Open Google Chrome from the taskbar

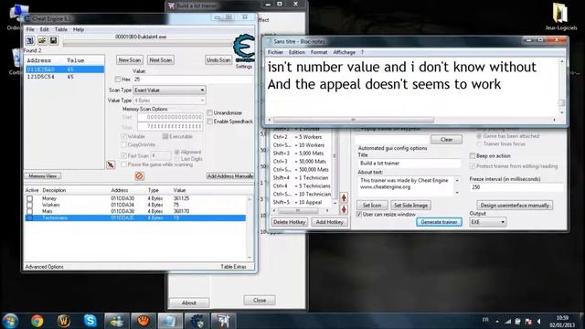[x=37, y=321]
